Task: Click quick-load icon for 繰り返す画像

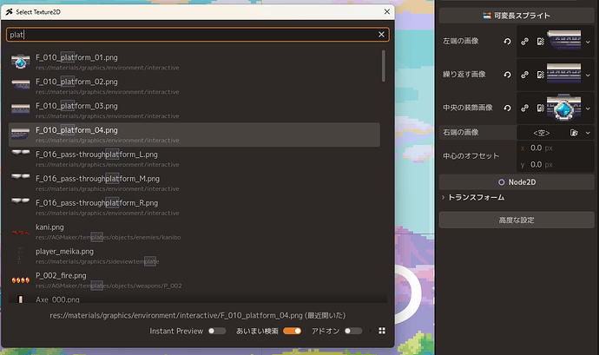Action: click(x=541, y=75)
